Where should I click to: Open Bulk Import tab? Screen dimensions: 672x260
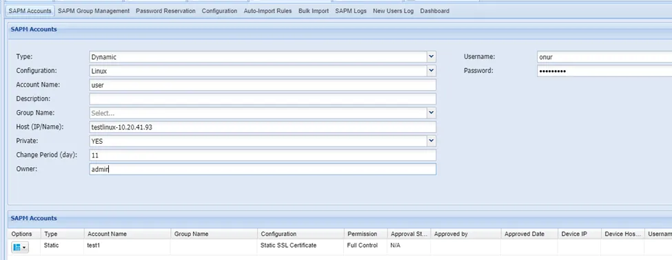click(x=314, y=11)
